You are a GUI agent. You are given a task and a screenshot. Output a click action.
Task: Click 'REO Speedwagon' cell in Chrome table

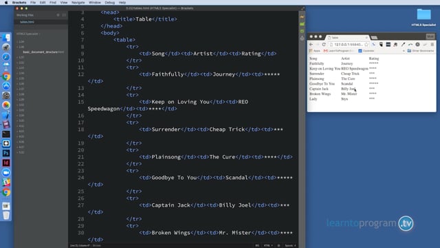click(355, 69)
